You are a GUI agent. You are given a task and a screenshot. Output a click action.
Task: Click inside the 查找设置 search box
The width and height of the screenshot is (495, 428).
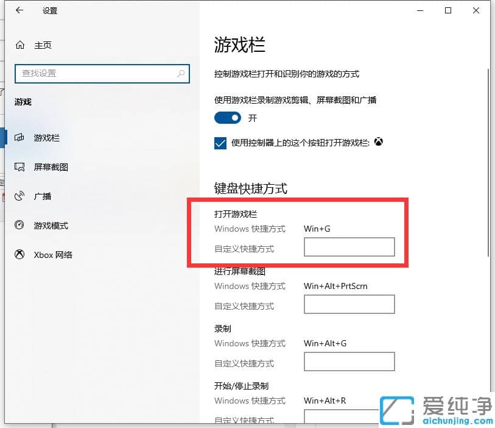91,73
